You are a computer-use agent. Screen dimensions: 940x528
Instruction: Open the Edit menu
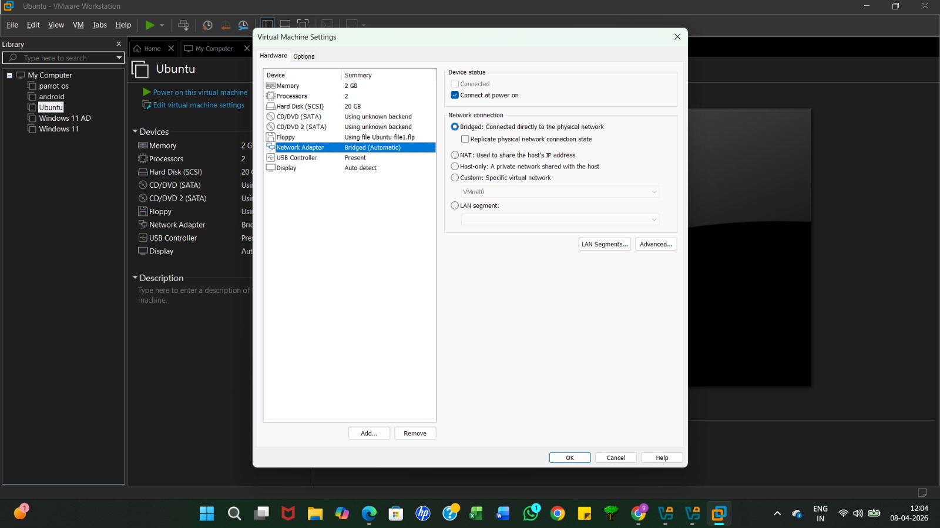pyautogui.click(x=33, y=25)
